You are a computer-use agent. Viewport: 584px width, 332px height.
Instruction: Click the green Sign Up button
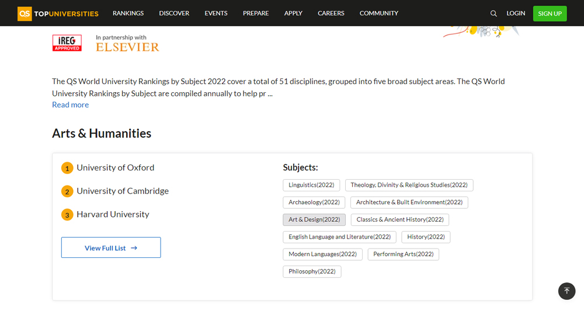pos(550,14)
